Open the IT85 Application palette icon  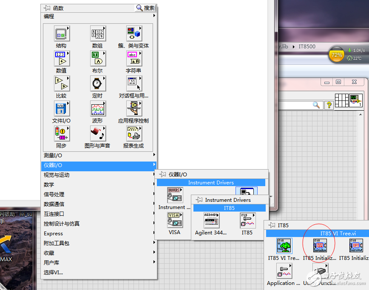click(284, 271)
